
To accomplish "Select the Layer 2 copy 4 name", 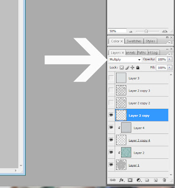I will point(139,141).
